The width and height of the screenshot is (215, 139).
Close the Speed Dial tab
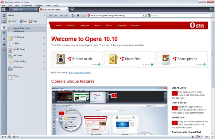point(37,10)
